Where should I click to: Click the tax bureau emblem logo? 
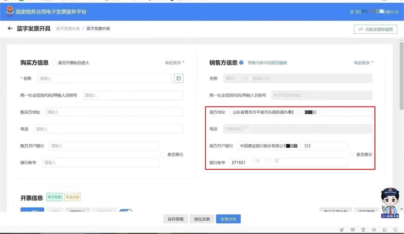coord(10,11)
